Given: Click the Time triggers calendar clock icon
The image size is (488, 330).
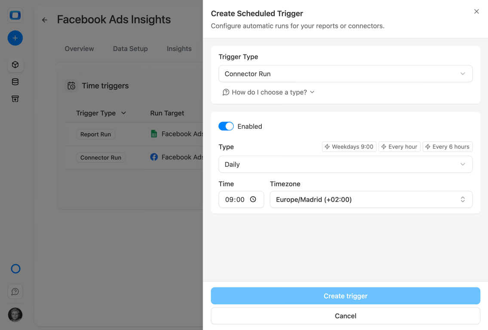Looking at the screenshot, I should coord(71,86).
